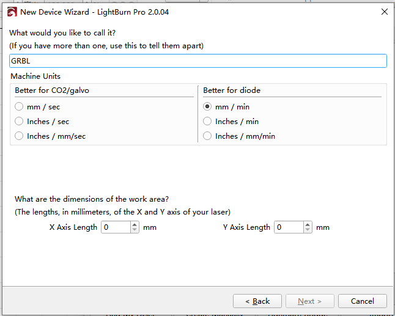
Task: Click 'What are the dimensions of the work area?' text
Action: coord(92,199)
